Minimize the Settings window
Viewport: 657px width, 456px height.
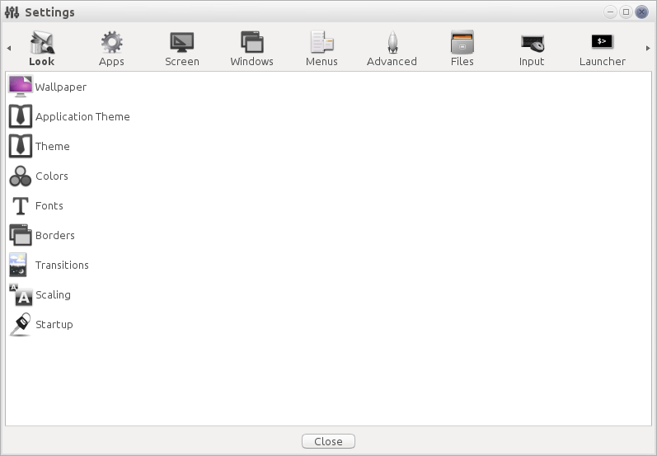[x=611, y=12]
